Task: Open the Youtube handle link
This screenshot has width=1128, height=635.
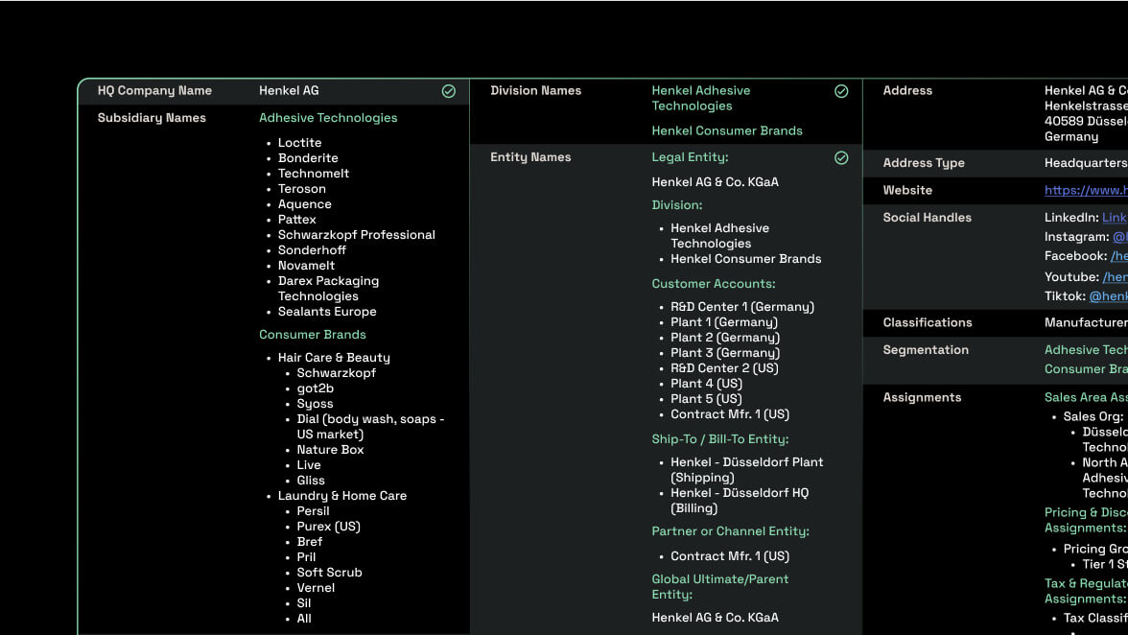Action: [1115, 277]
